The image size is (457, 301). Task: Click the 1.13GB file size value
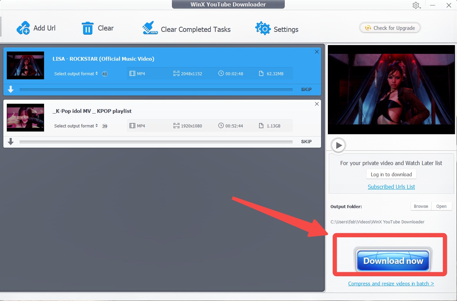coord(273,126)
